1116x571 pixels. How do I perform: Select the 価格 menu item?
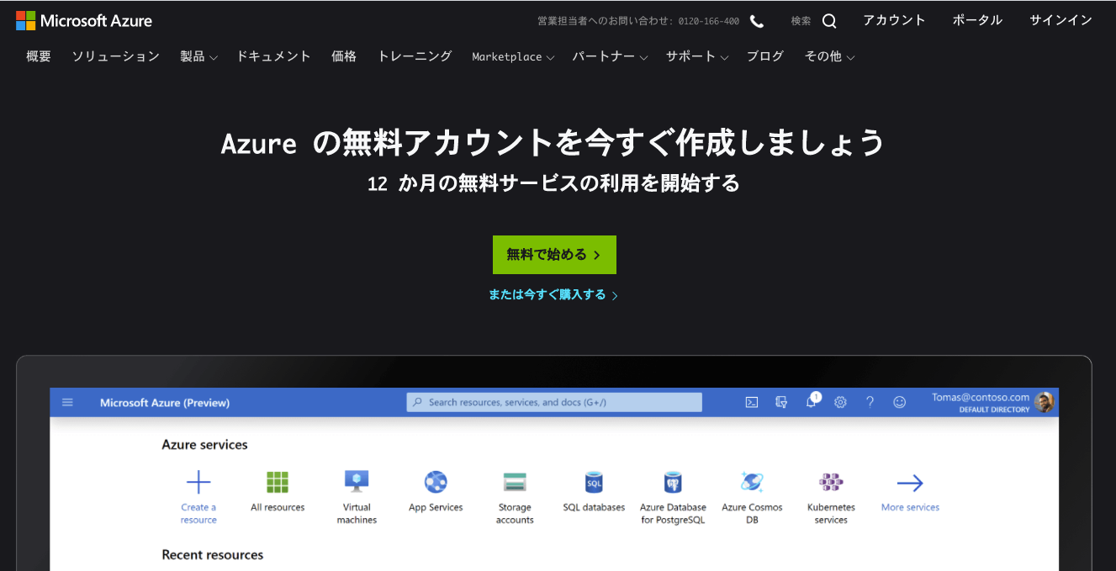point(344,56)
